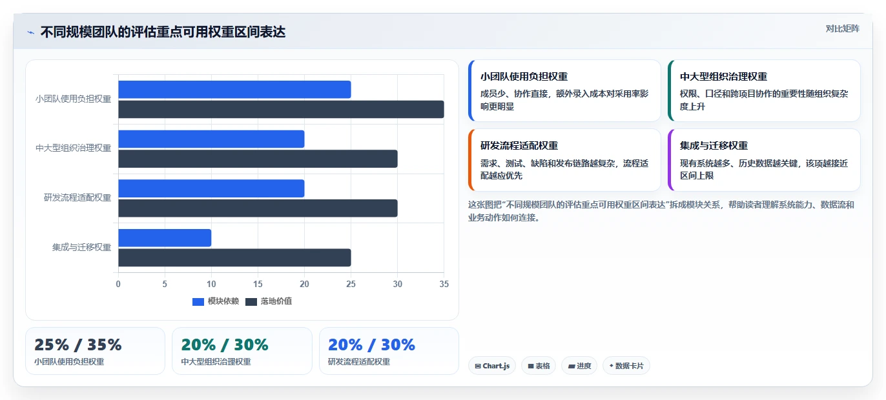Image resolution: width=886 pixels, height=400 pixels.
Task: Click the dark bar for 中大型组织治理权重
Action: [x=258, y=159]
